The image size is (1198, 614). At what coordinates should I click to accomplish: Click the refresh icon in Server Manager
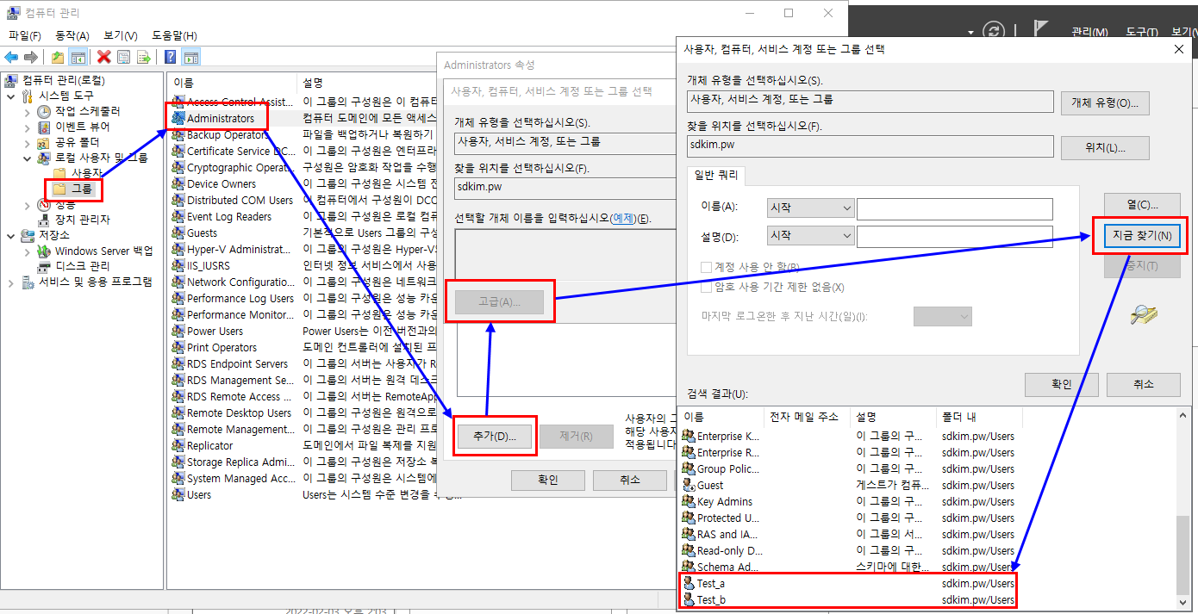[994, 31]
